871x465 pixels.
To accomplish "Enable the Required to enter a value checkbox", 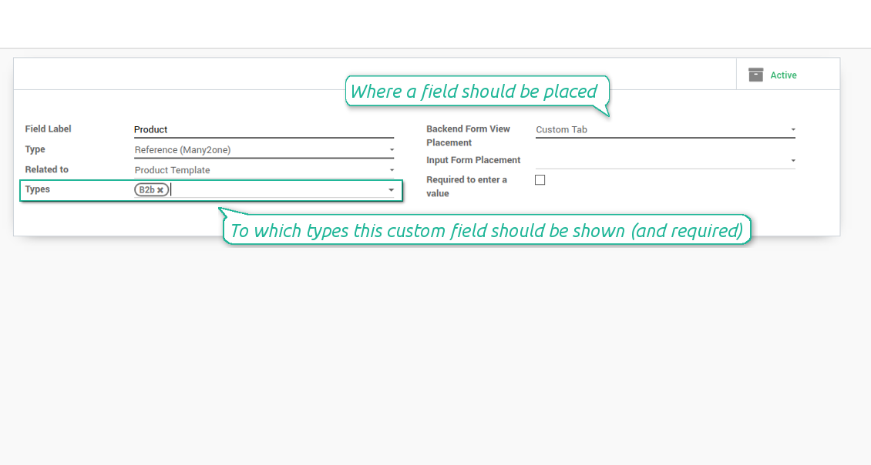I will [x=540, y=180].
